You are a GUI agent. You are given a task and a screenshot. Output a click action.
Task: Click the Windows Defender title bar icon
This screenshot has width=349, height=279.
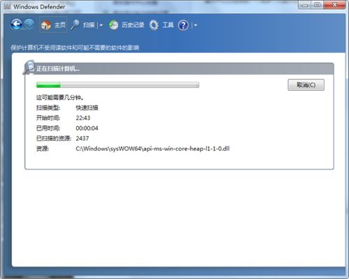pos(8,6)
